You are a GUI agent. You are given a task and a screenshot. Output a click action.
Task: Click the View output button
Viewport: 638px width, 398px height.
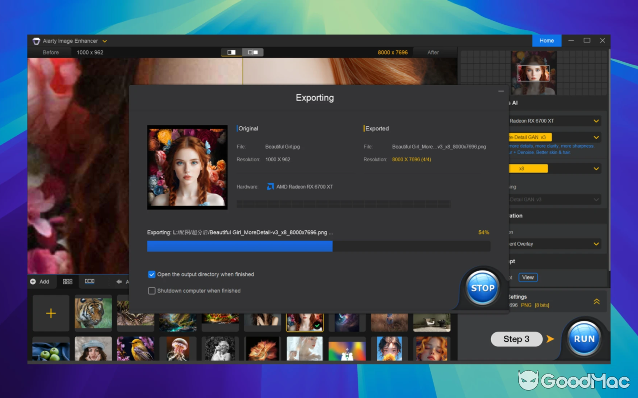528,277
